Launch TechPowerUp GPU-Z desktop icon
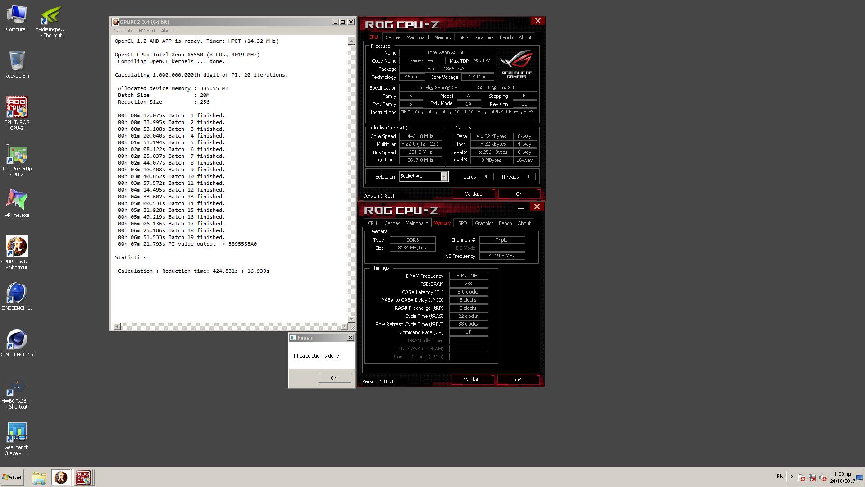The height and width of the screenshot is (487, 865). tap(17, 160)
